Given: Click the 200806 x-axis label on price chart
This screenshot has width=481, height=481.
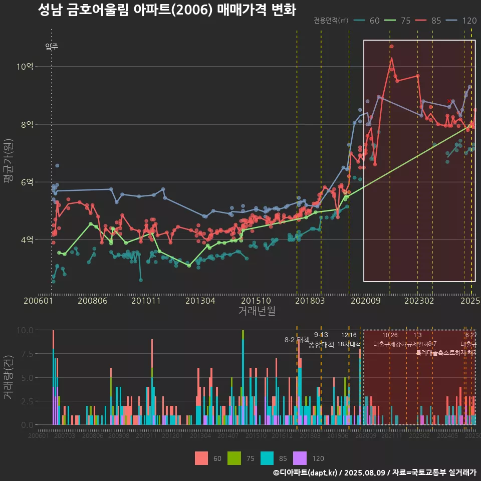Looking at the screenshot, I should [x=93, y=301].
